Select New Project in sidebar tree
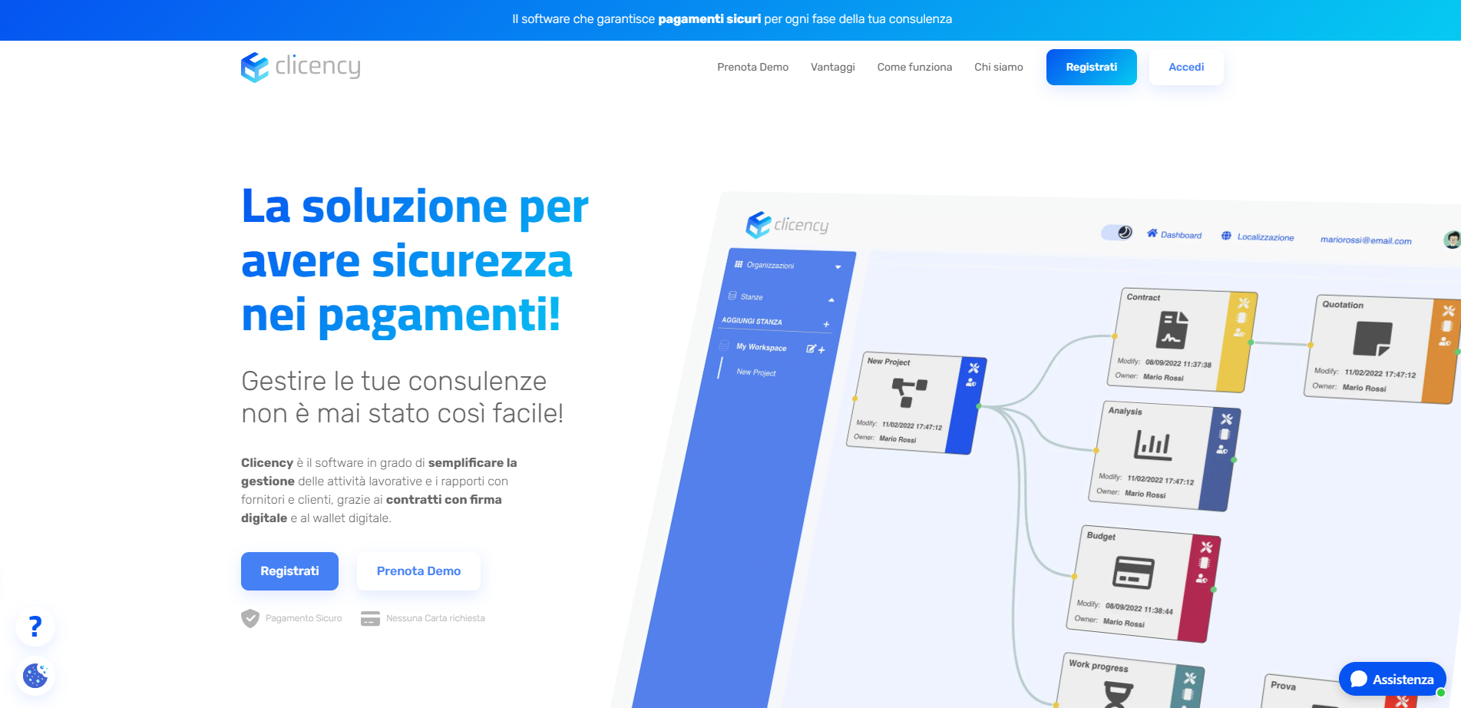Screen dimensions: 1461x708 tap(756, 372)
